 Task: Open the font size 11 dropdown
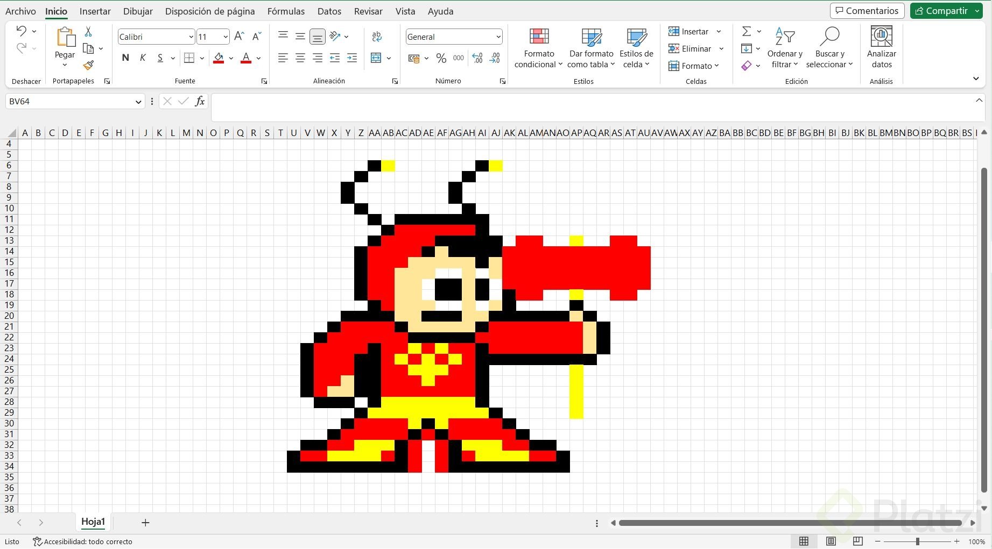click(x=226, y=37)
